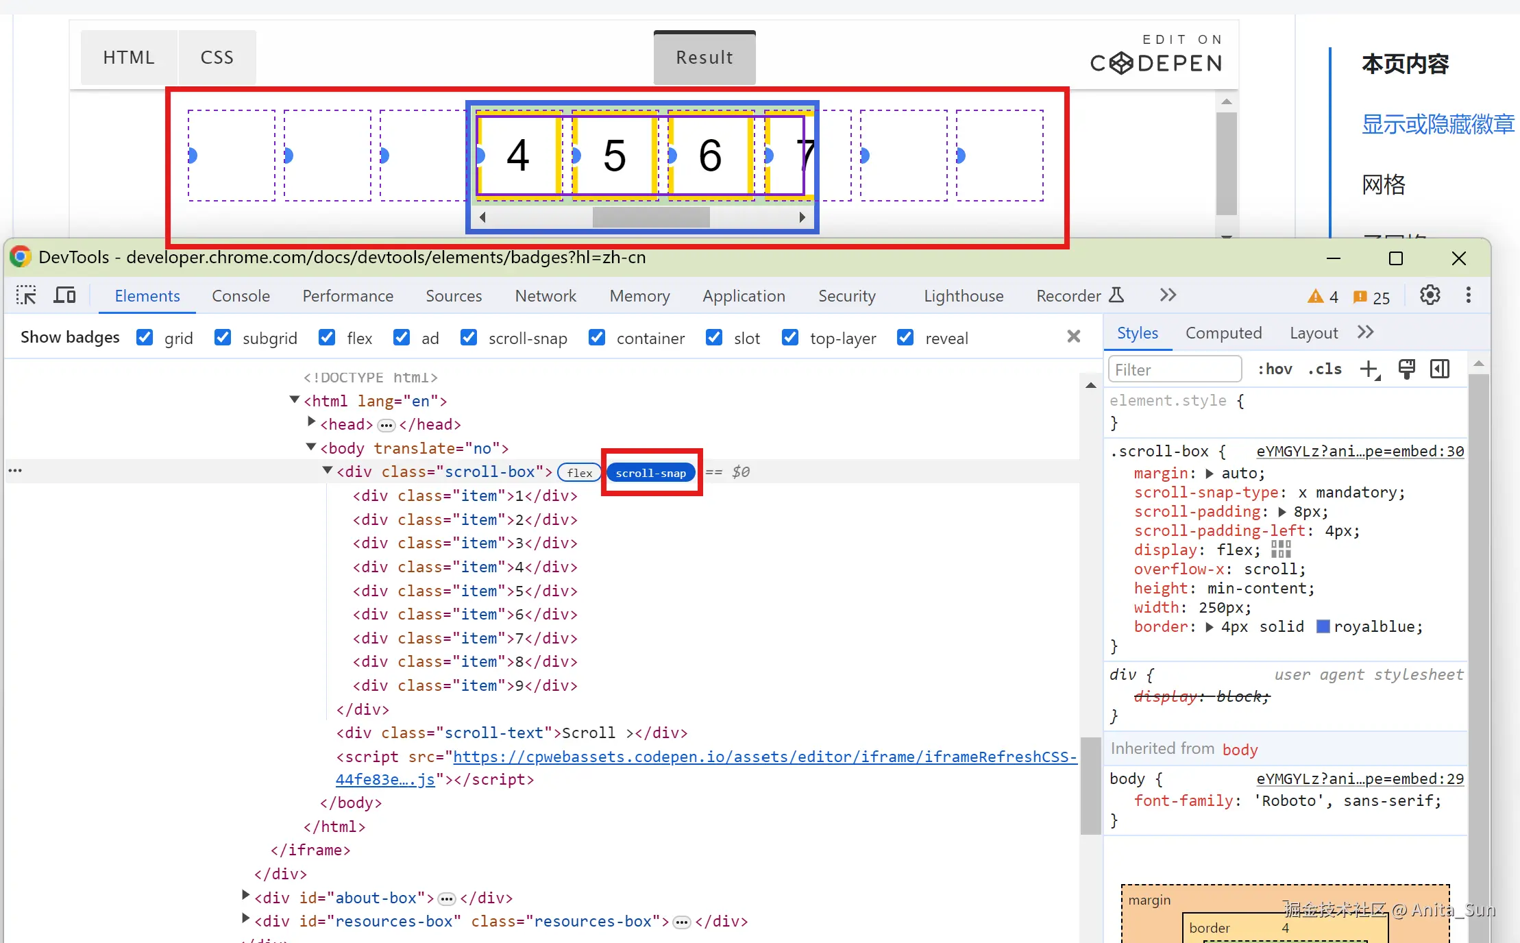Expand the head element node

coord(312,422)
